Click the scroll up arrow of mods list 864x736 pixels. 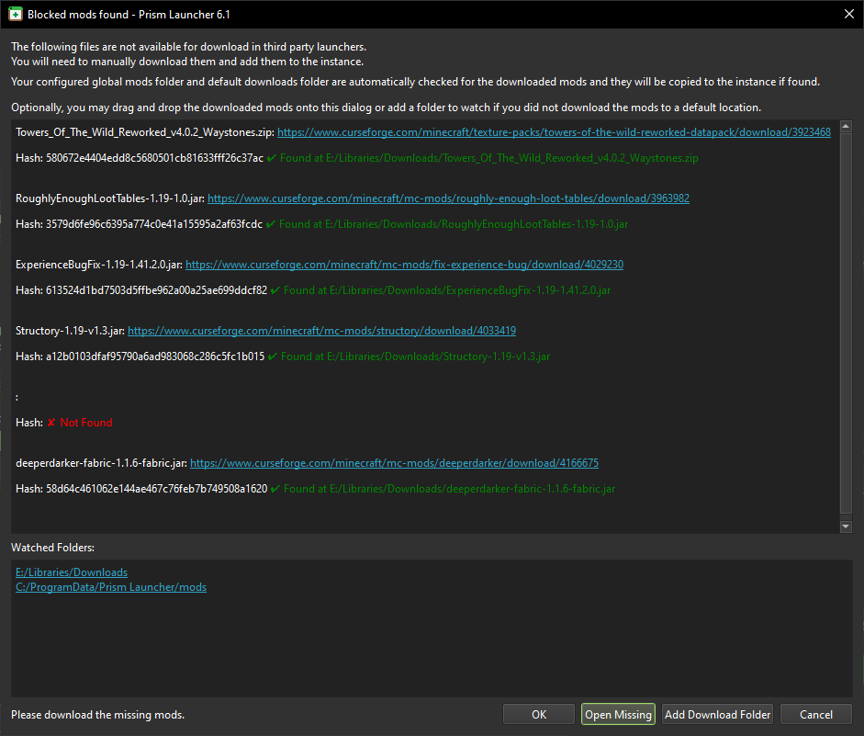[846, 126]
